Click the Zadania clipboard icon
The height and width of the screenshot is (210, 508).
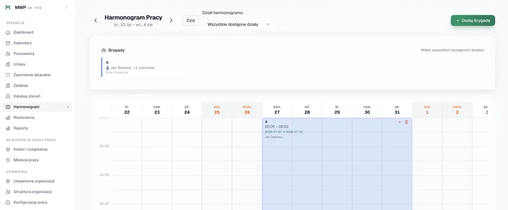[8, 85]
